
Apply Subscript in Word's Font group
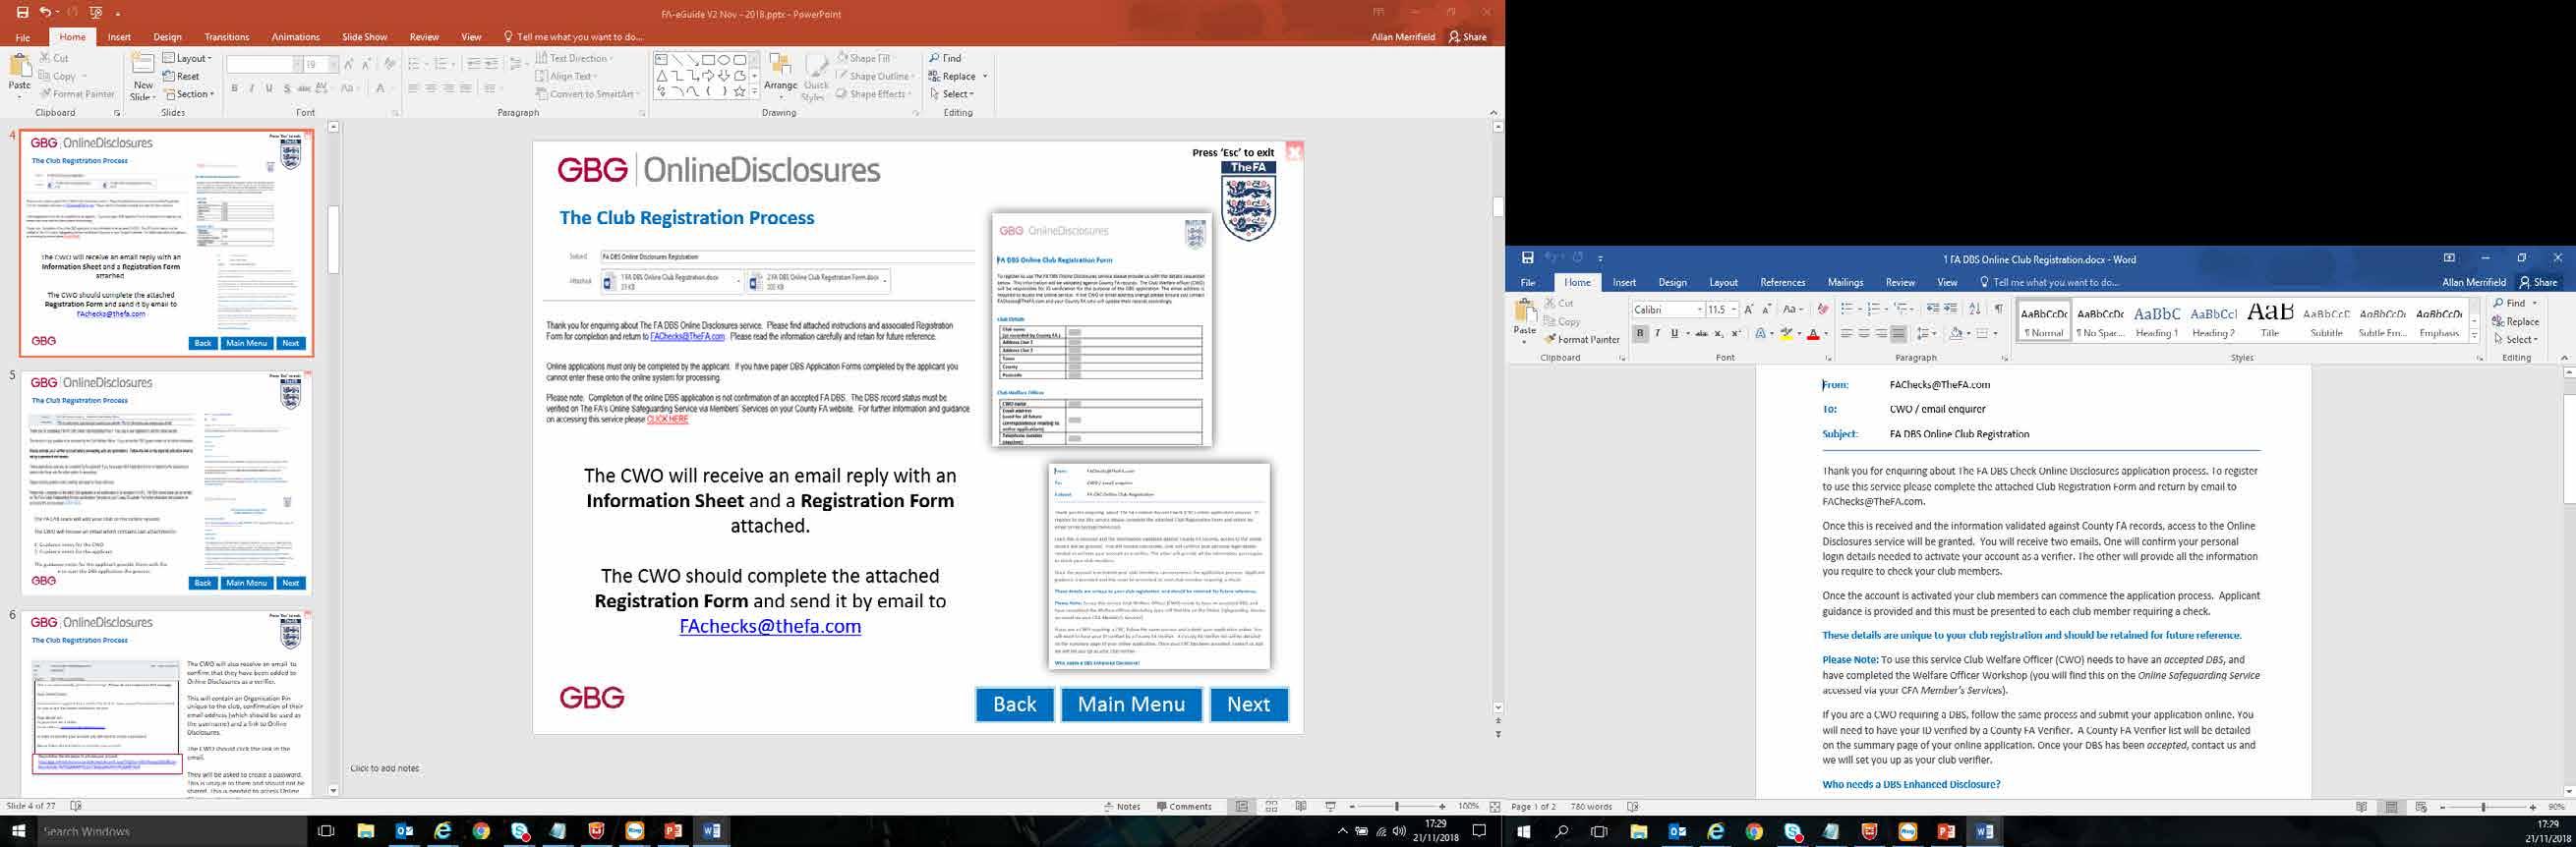1718,334
